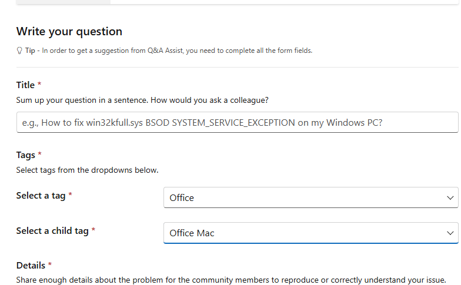The width and height of the screenshot is (461, 285).
Task: Click the "Tags" section label
Action: tap(26, 155)
